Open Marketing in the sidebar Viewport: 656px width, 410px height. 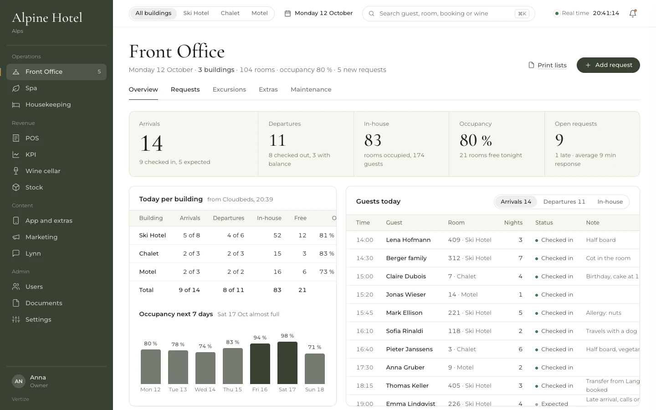tap(56, 237)
